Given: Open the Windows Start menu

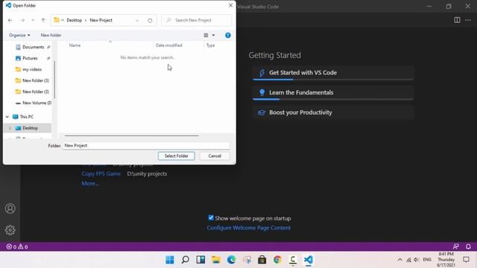Looking at the screenshot, I should pos(170,260).
